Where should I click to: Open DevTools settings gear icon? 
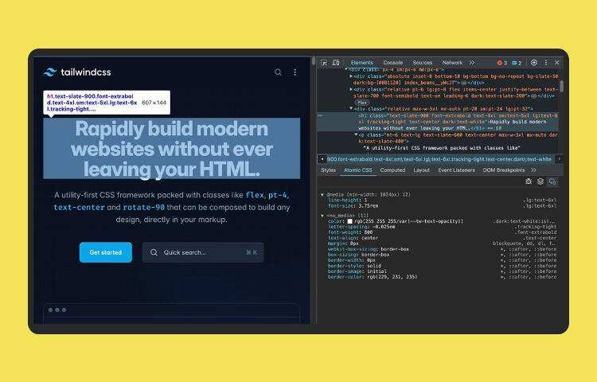coord(534,62)
